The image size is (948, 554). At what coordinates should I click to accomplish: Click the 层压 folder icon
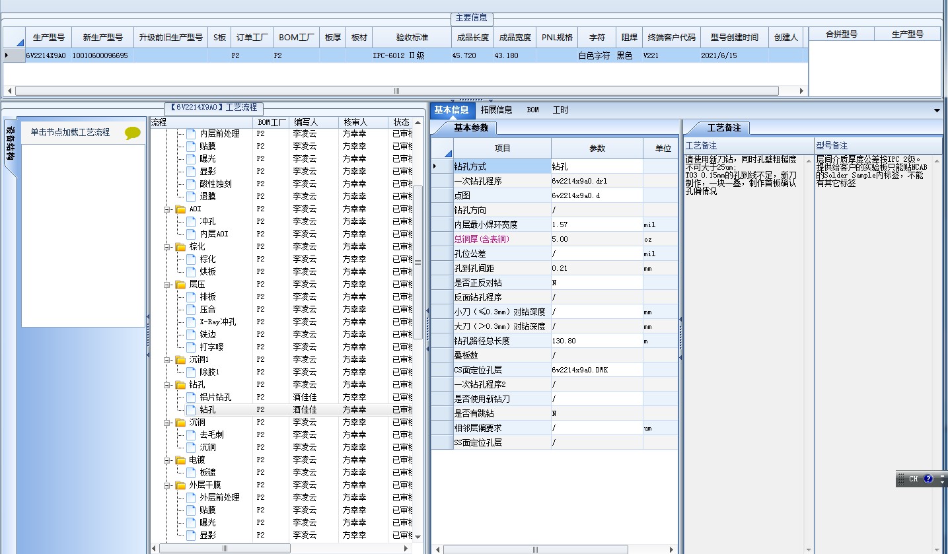(x=180, y=285)
